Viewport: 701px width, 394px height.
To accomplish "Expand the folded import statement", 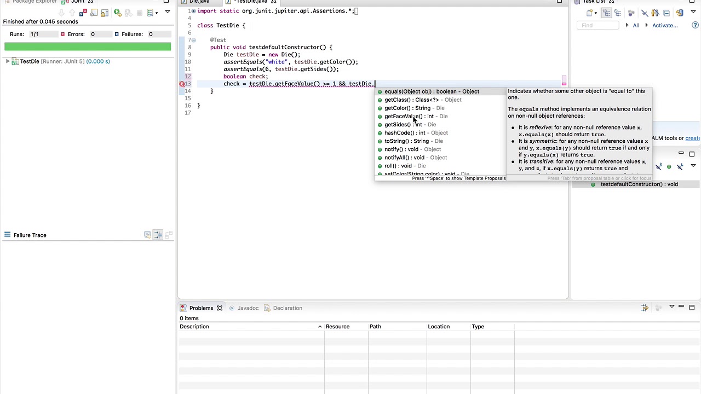I will [x=193, y=11].
